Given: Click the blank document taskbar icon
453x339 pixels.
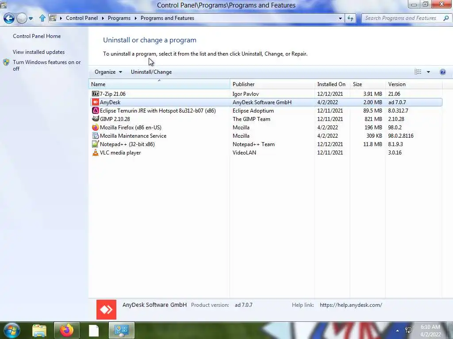Looking at the screenshot, I should tap(94, 330).
